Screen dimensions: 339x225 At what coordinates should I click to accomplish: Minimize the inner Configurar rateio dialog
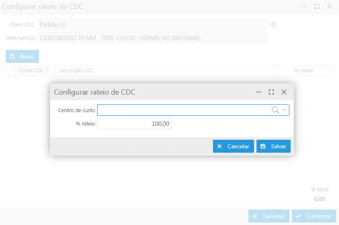coord(259,92)
